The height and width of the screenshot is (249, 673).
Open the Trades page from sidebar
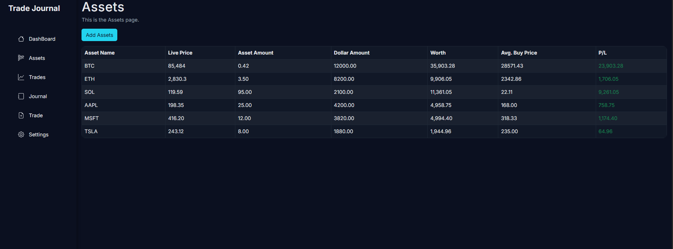(37, 77)
